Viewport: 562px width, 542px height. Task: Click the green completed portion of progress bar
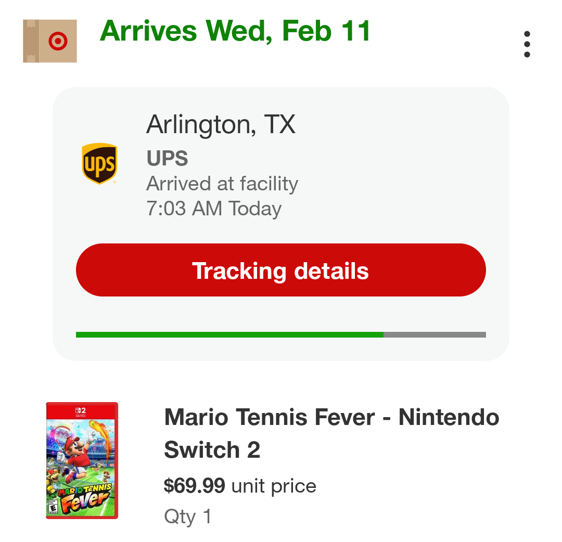[x=229, y=335]
